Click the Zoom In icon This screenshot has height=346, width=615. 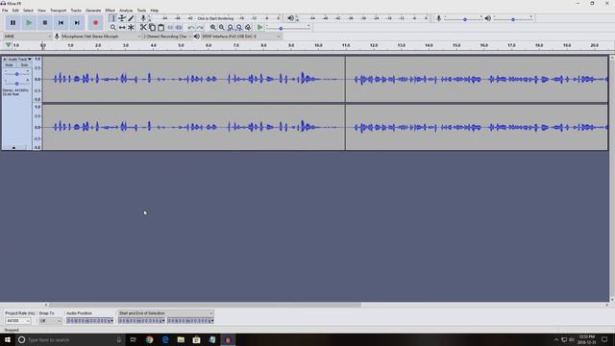coord(213,28)
